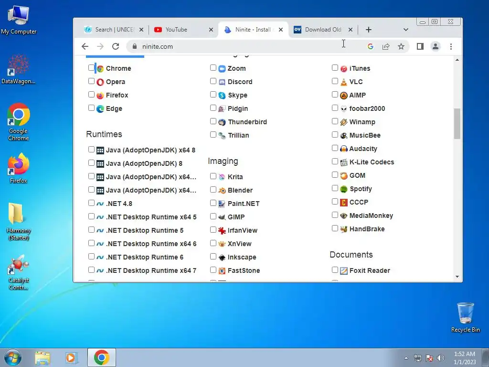Viewport: 489px width, 367px height.
Task: Click the scrollbar's down arrow
Action: [457, 277]
